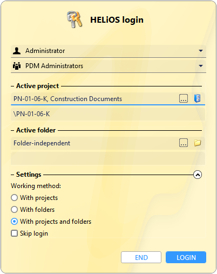Select With projects and folders option
The width and height of the screenshot is (217, 274).
[x=14, y=222]
